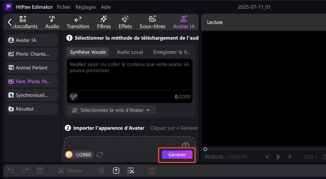Select Faire Photo Parler sidebar item

coord(32,81)
